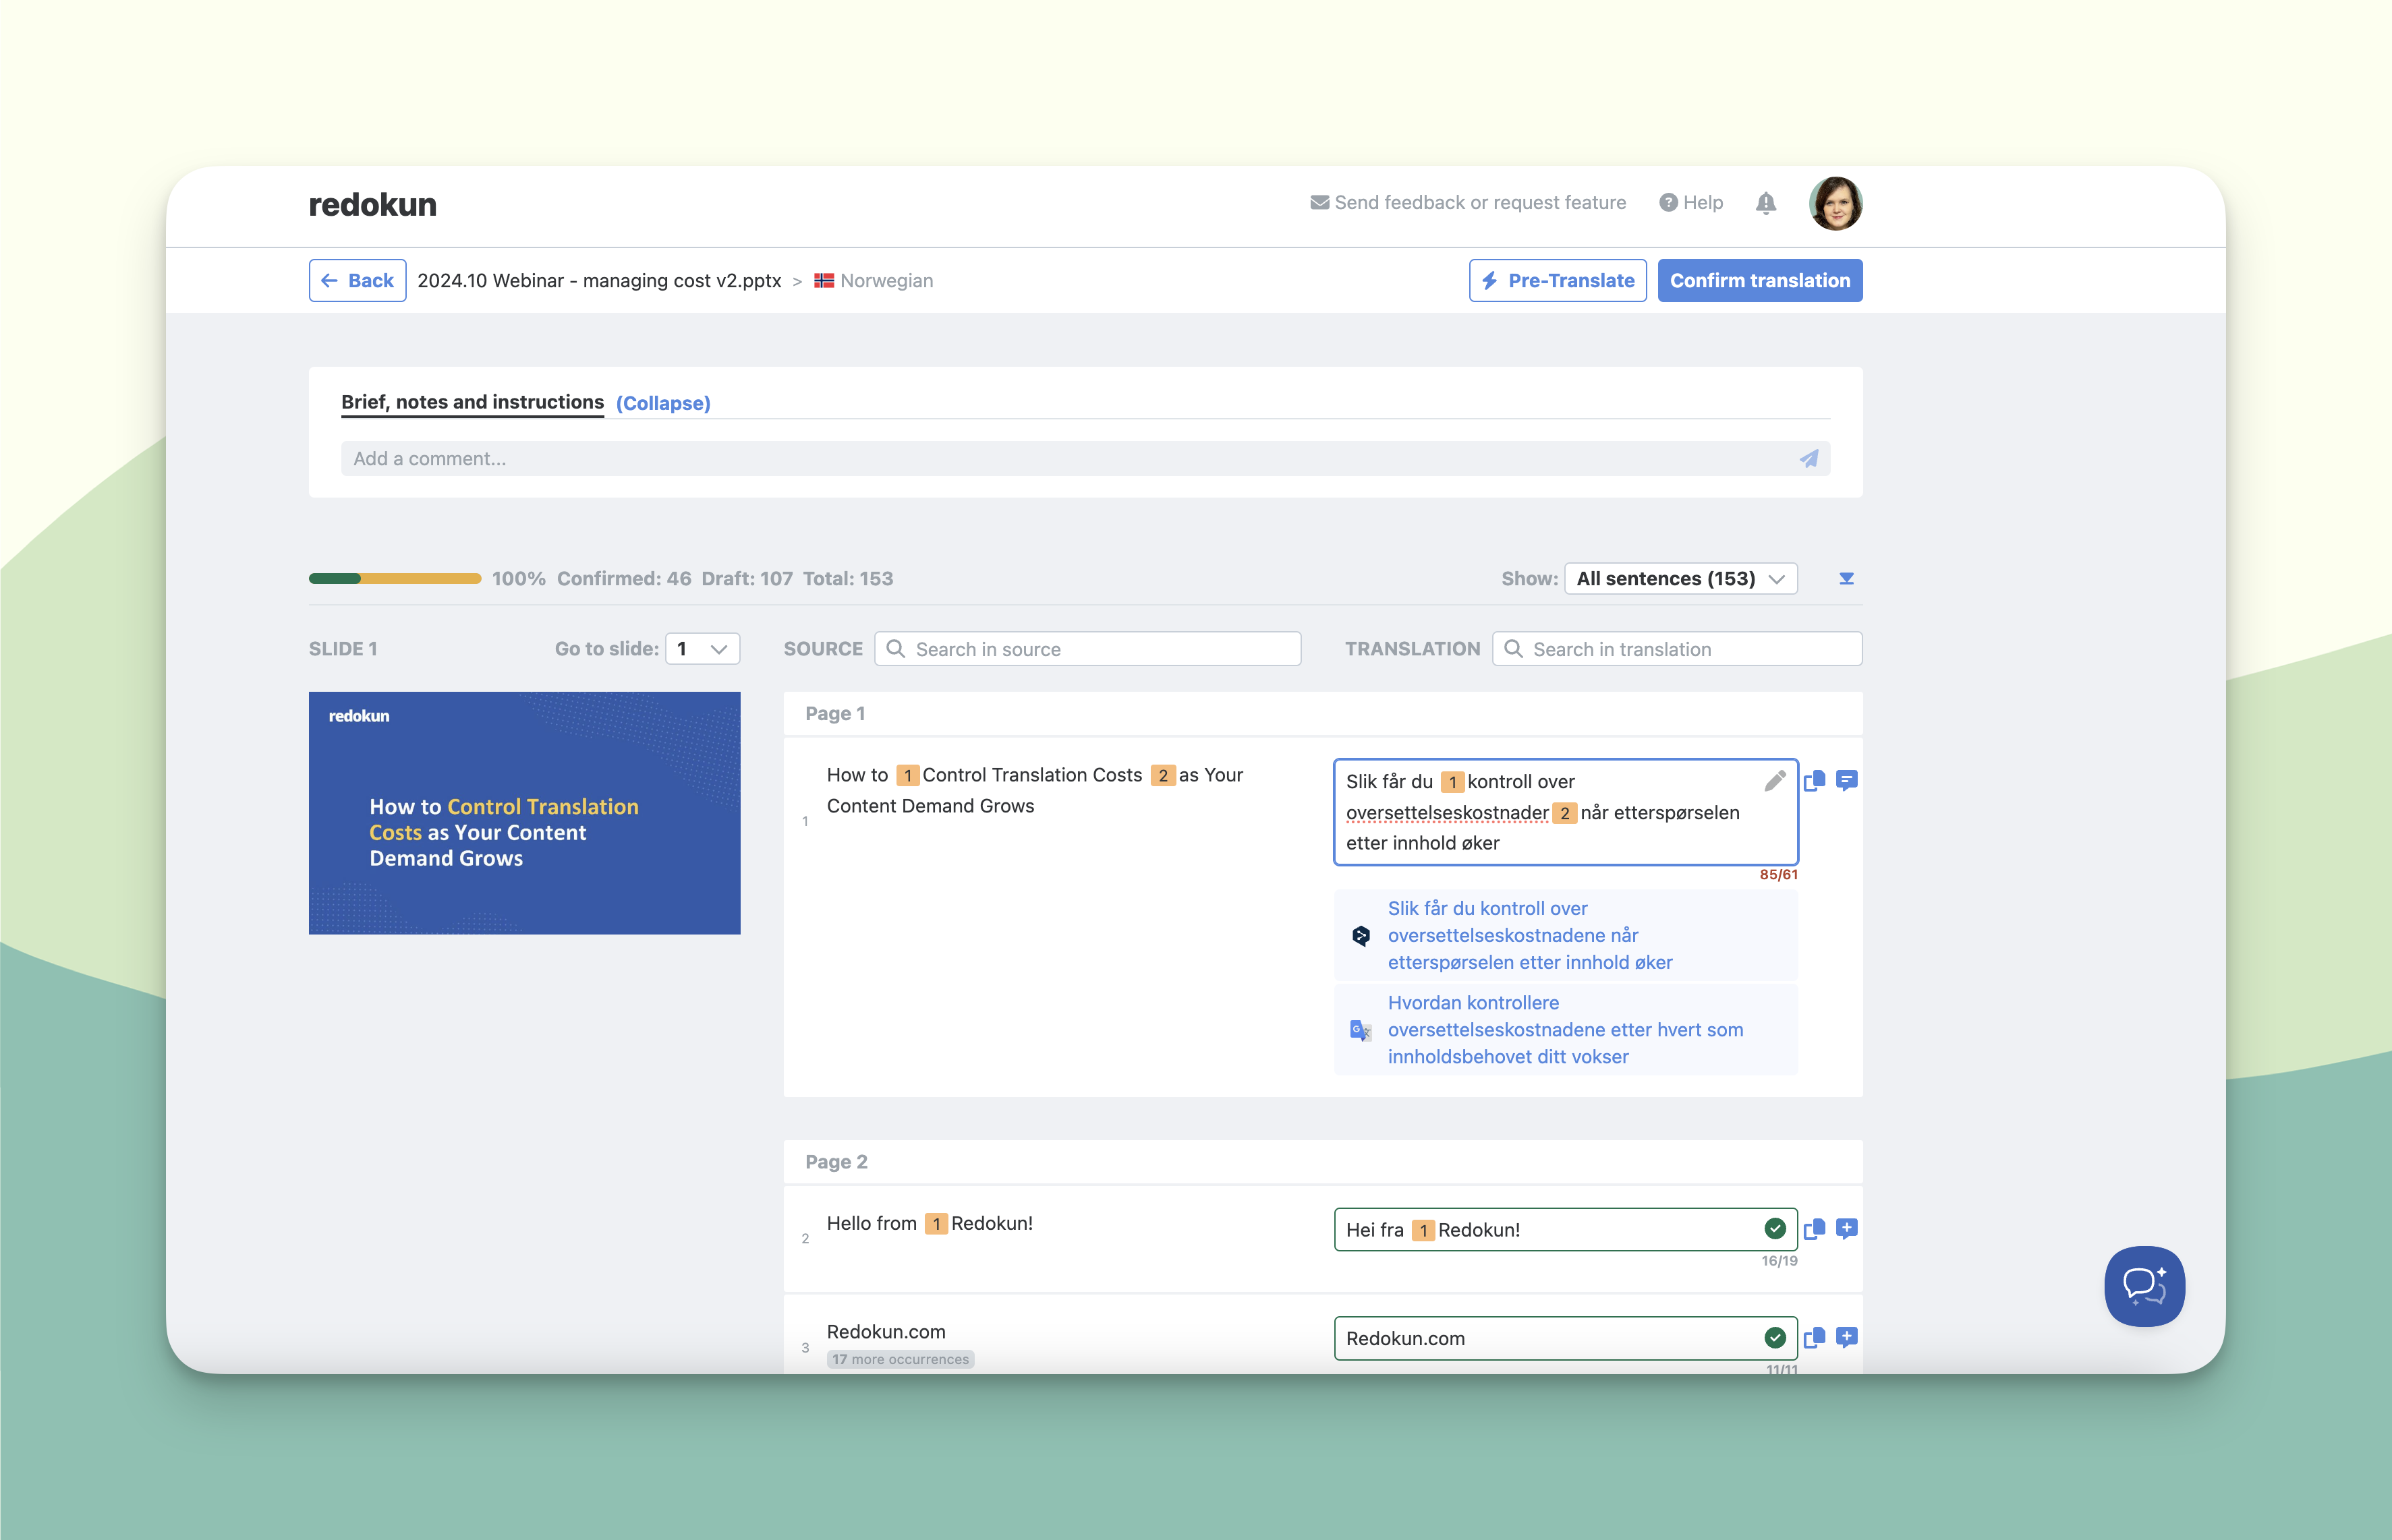Viewport: 2392px width, 1540px height.
Task: Apply the 'Hvordan kontrollere' machine translation suggestion
Action: (x=1566, y=1029)
